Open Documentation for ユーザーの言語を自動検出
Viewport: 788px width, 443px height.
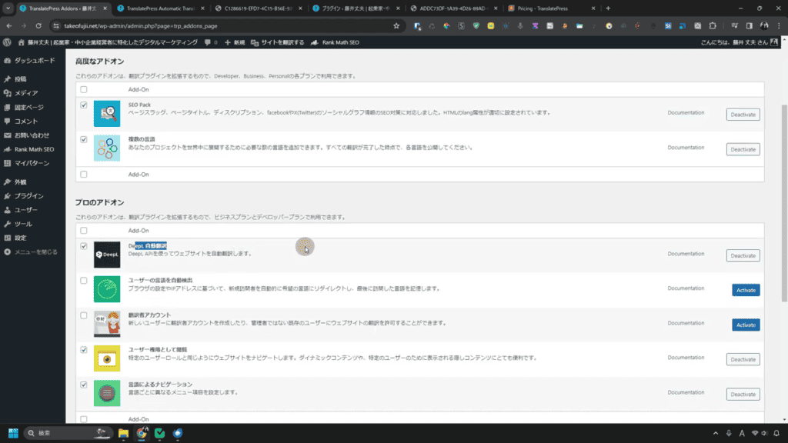(686, 288)
